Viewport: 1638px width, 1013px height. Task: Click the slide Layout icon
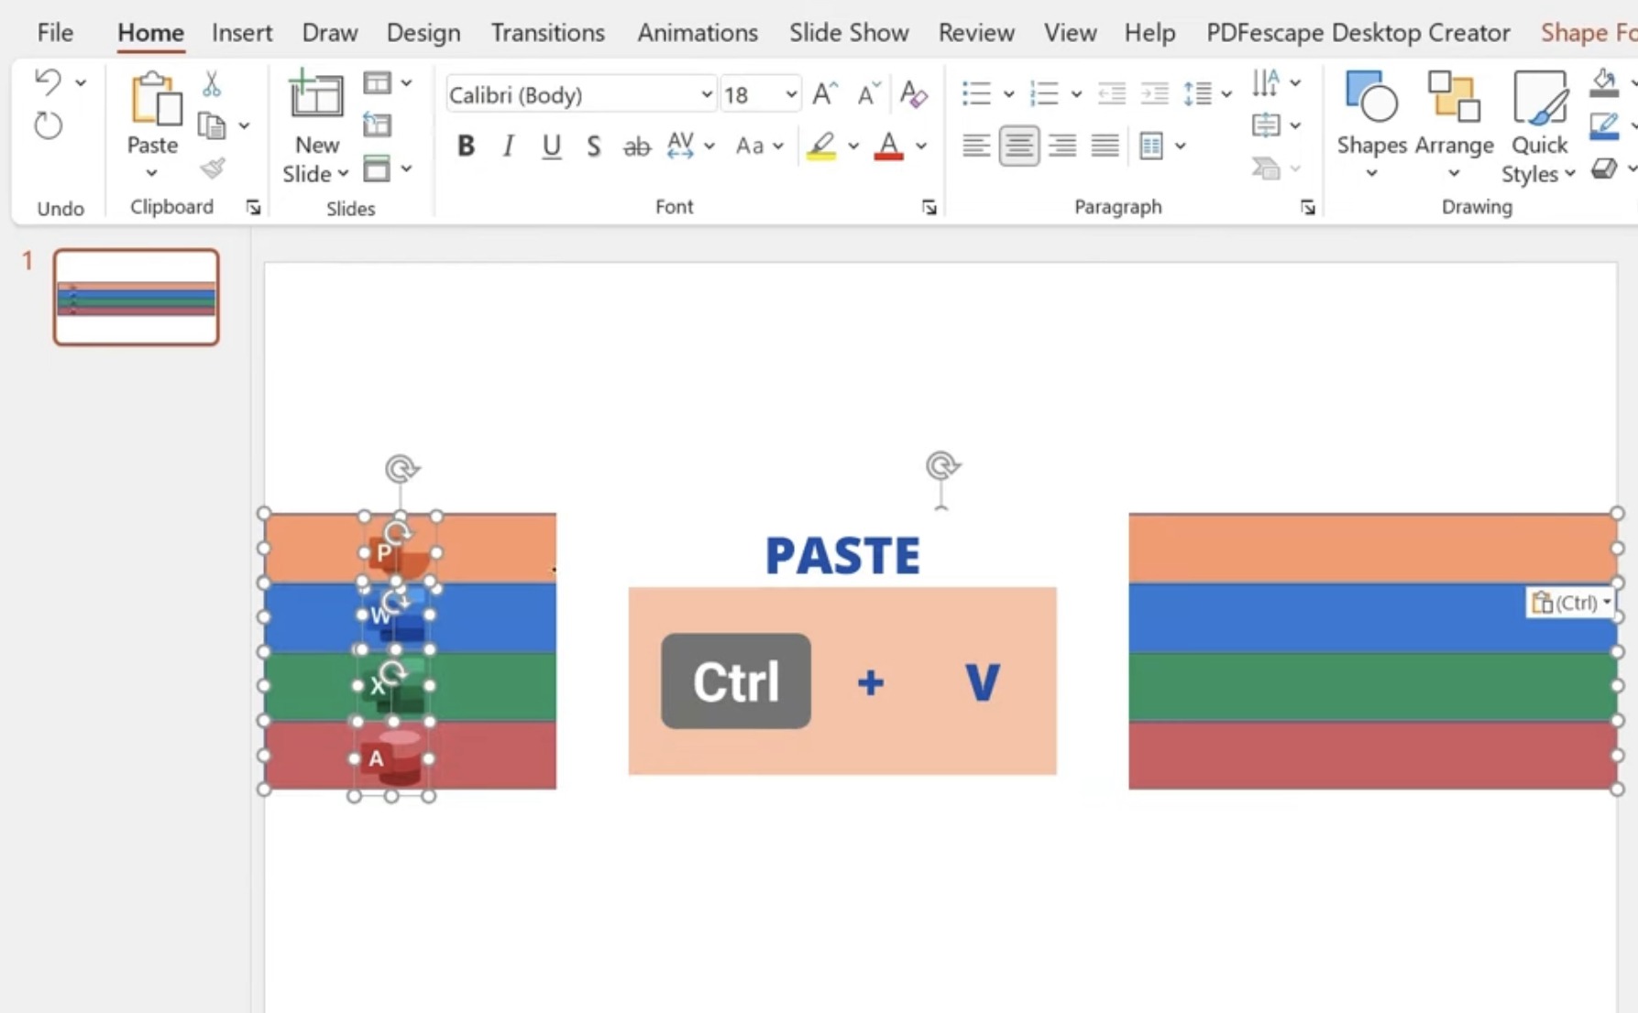pyautogui.click(x=377, y=83)
